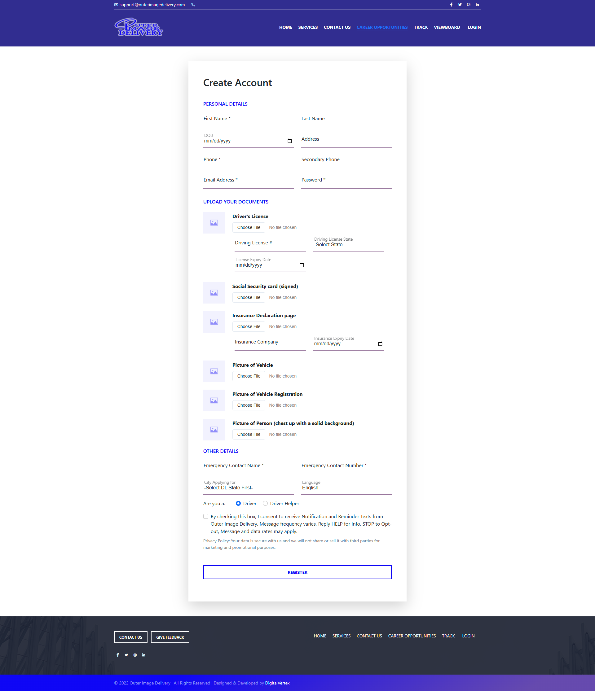This screenshot has width=595, height=691.
Task: Open the City Applying for dropdown
Action: [248, 488]
